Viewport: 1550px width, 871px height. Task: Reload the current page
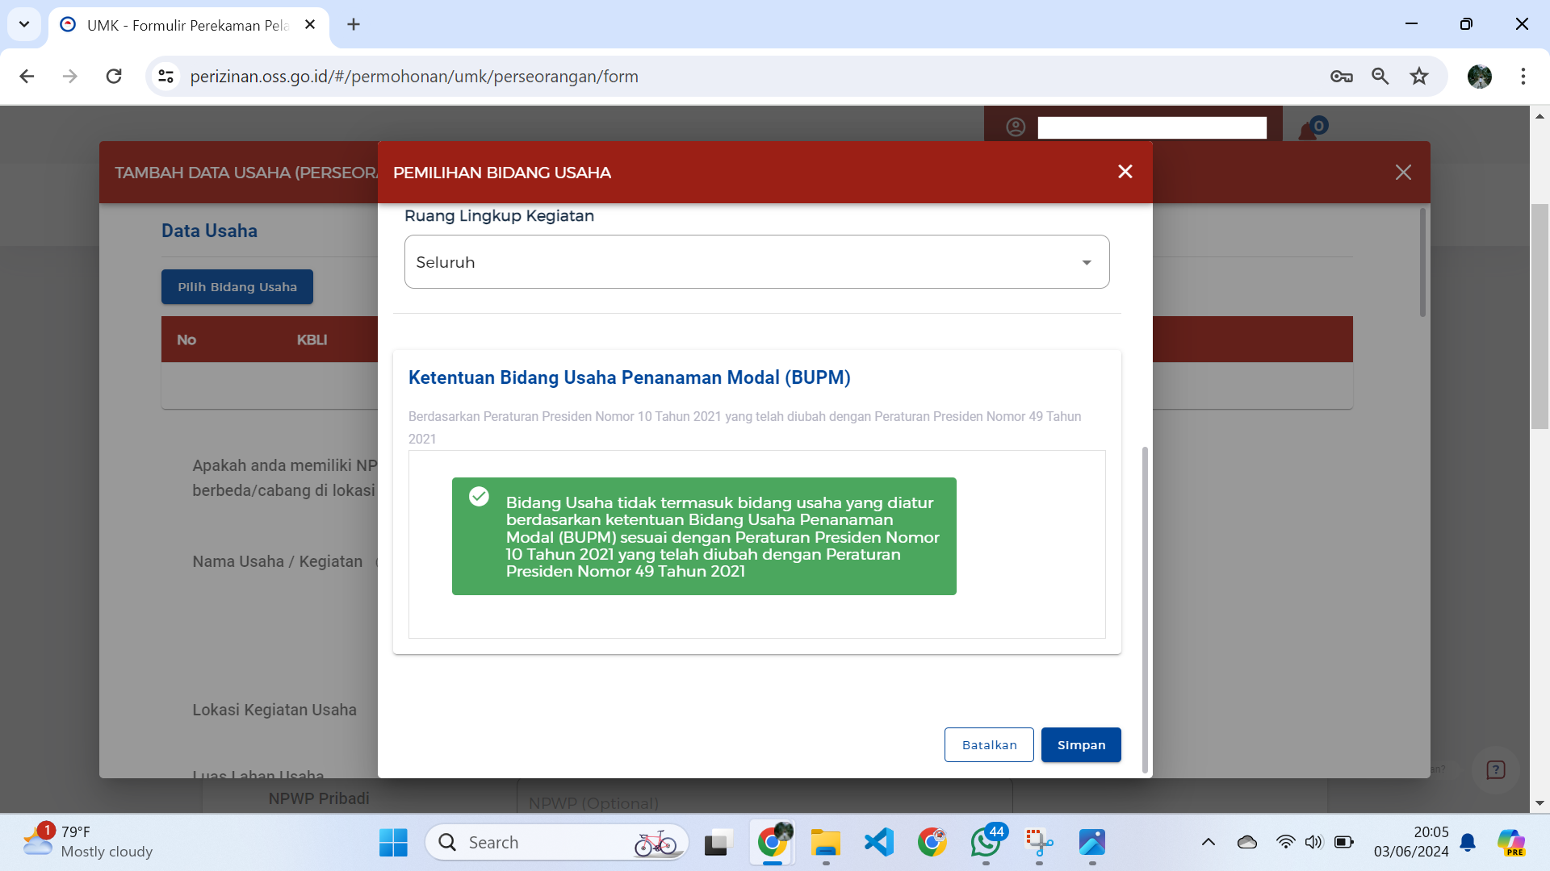pos(114,77)
